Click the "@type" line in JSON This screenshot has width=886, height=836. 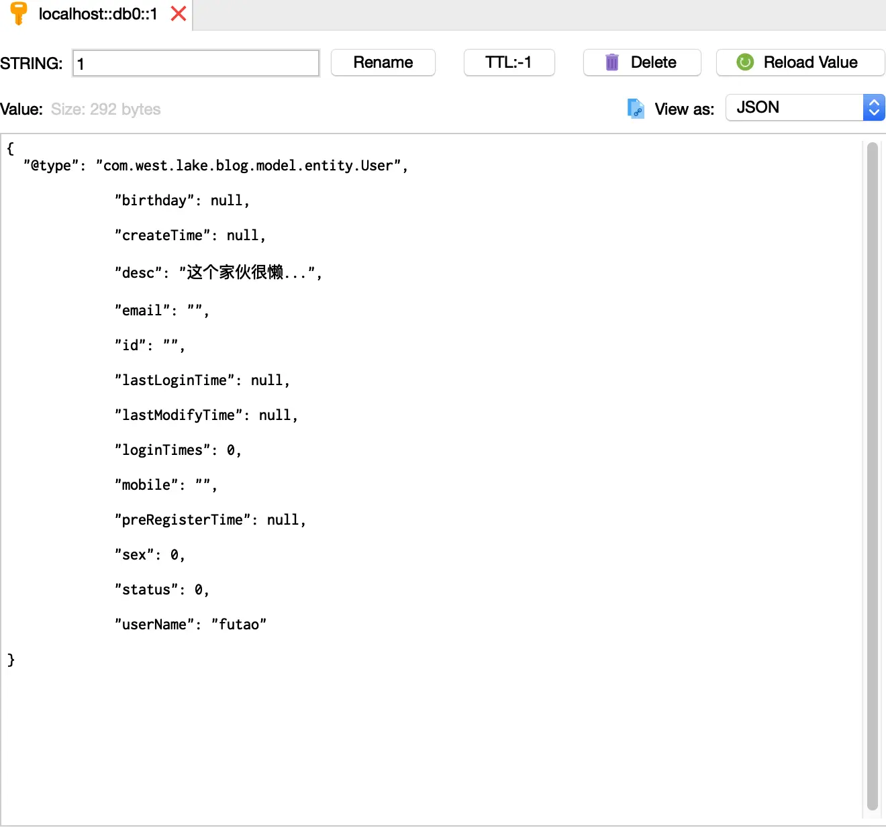tap(215, 166)
